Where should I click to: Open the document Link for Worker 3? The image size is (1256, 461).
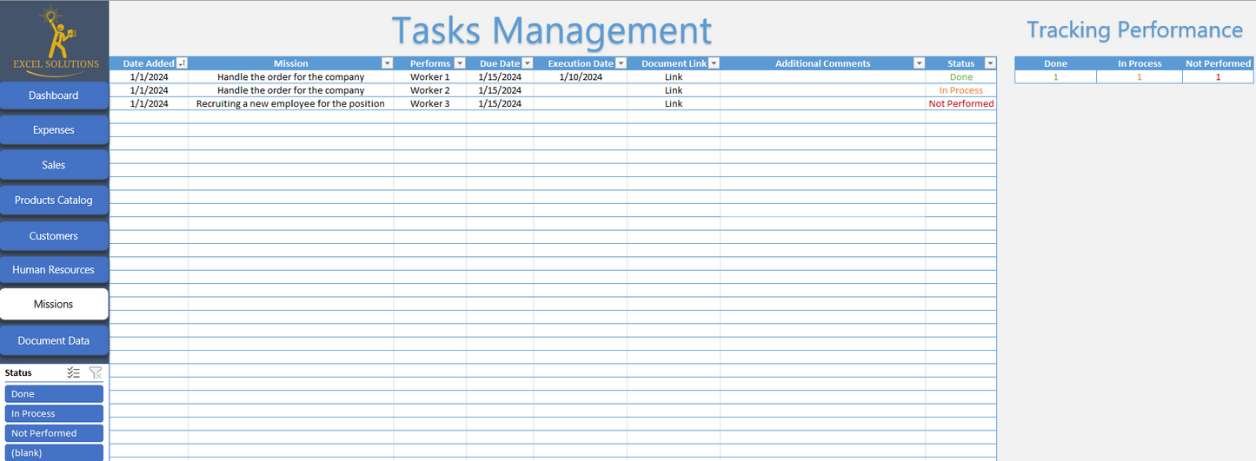(674, 103)
